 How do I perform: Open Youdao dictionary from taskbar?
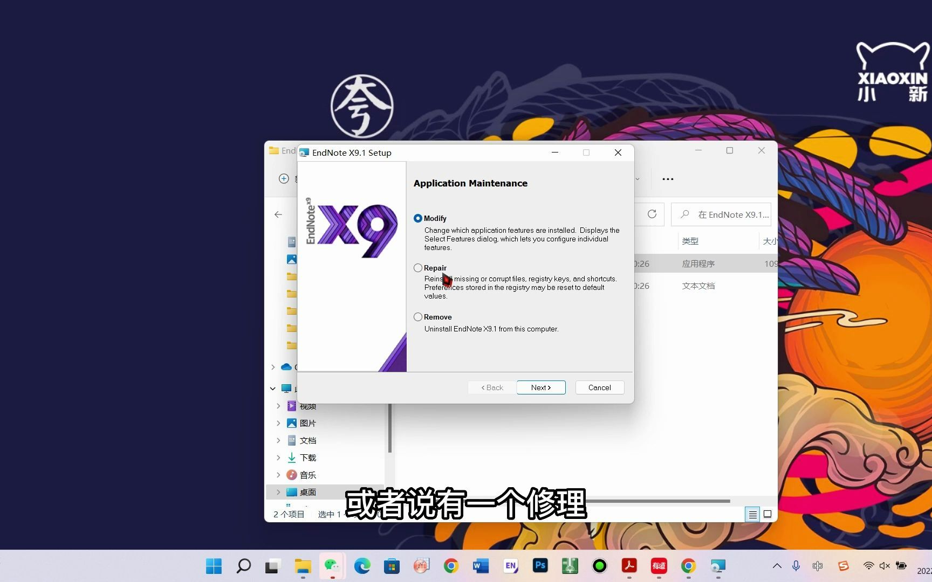[659, 566]
